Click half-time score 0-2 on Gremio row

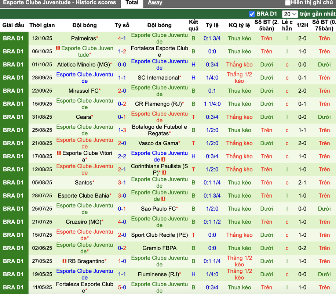pos(302,248)
